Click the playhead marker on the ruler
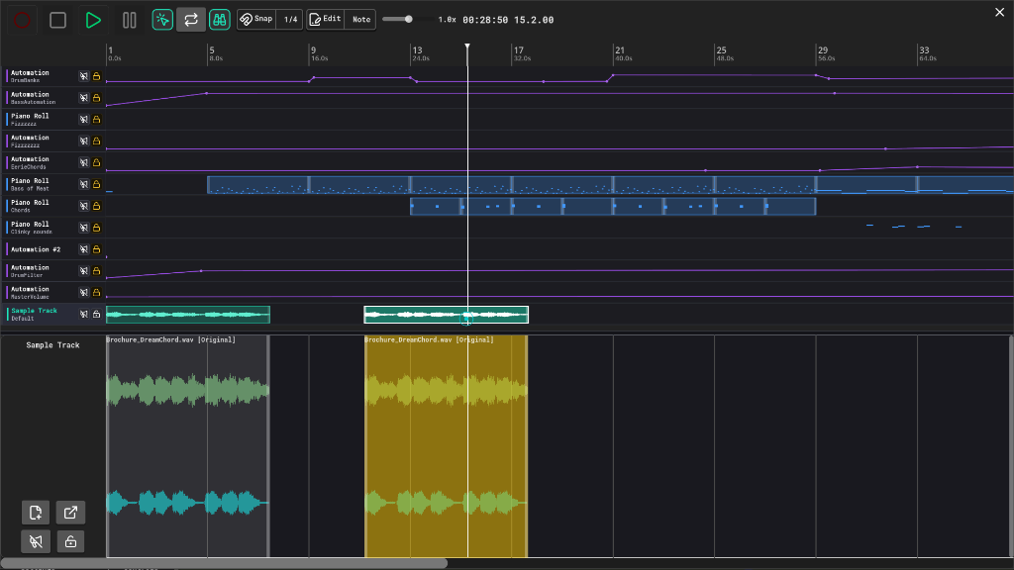Screen dimensions: 1014x570 pos(467,47)
